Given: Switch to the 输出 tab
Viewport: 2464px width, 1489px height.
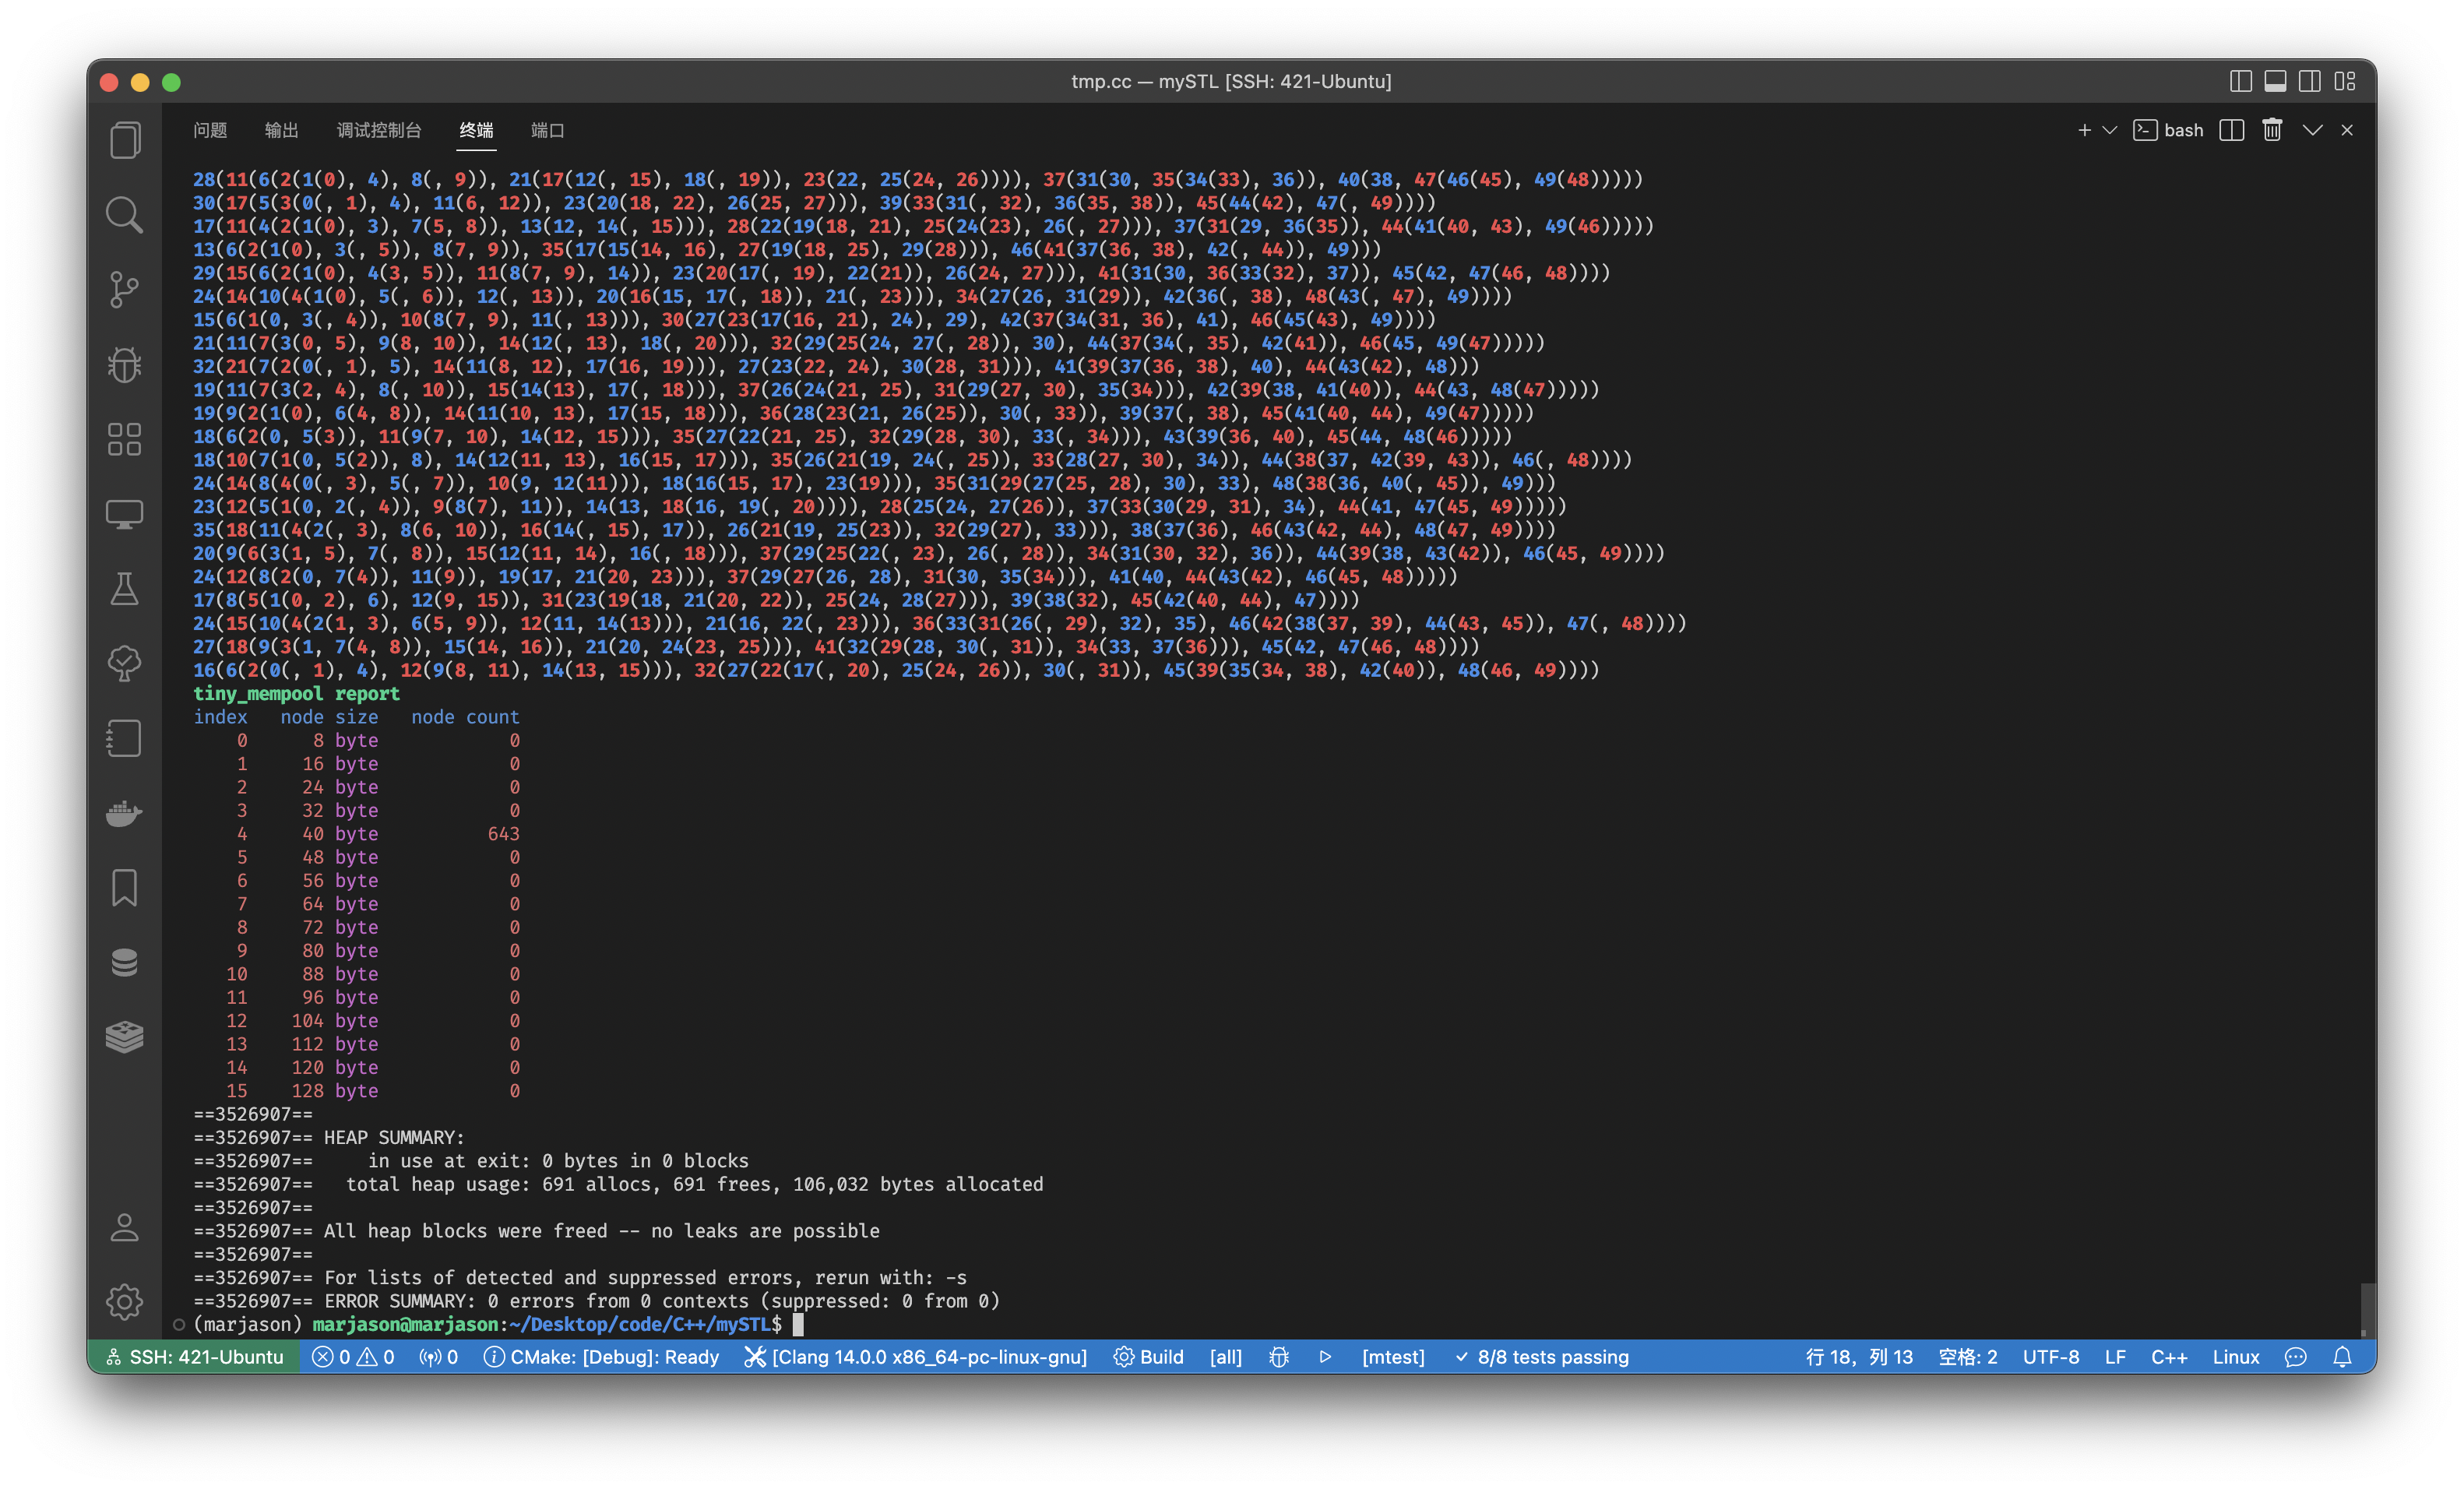Looking at the screenshot, I should pos(282,130).
